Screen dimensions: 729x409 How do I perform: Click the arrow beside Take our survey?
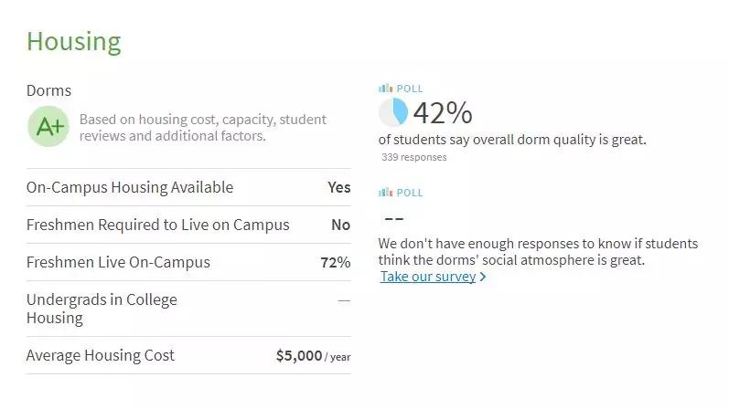[483, 277]
